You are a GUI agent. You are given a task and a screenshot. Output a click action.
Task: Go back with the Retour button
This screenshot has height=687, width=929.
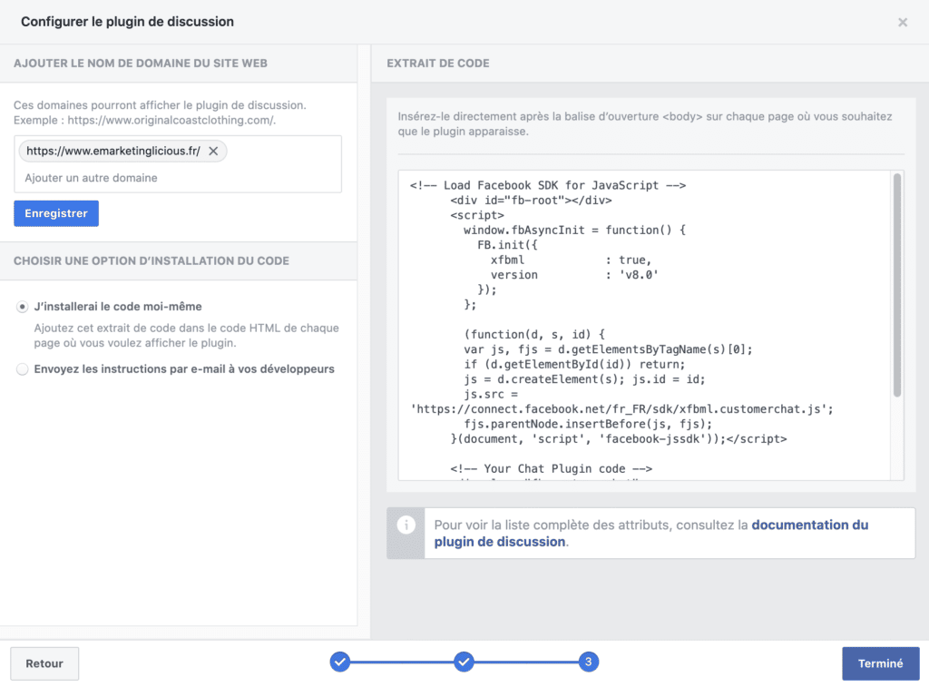[x=44, y=663]
